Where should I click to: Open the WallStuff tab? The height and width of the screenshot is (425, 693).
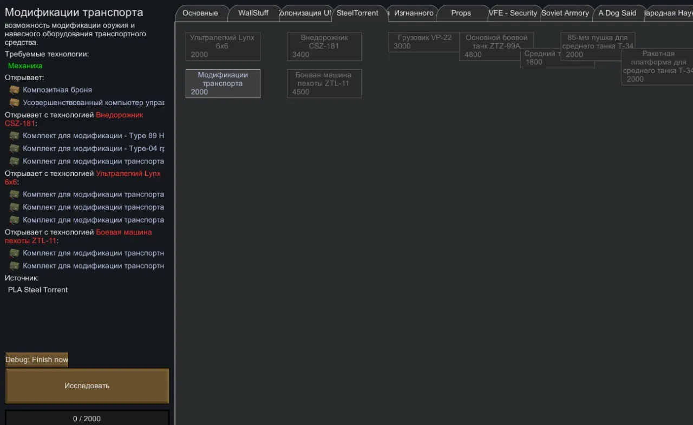tap(253, 13)
